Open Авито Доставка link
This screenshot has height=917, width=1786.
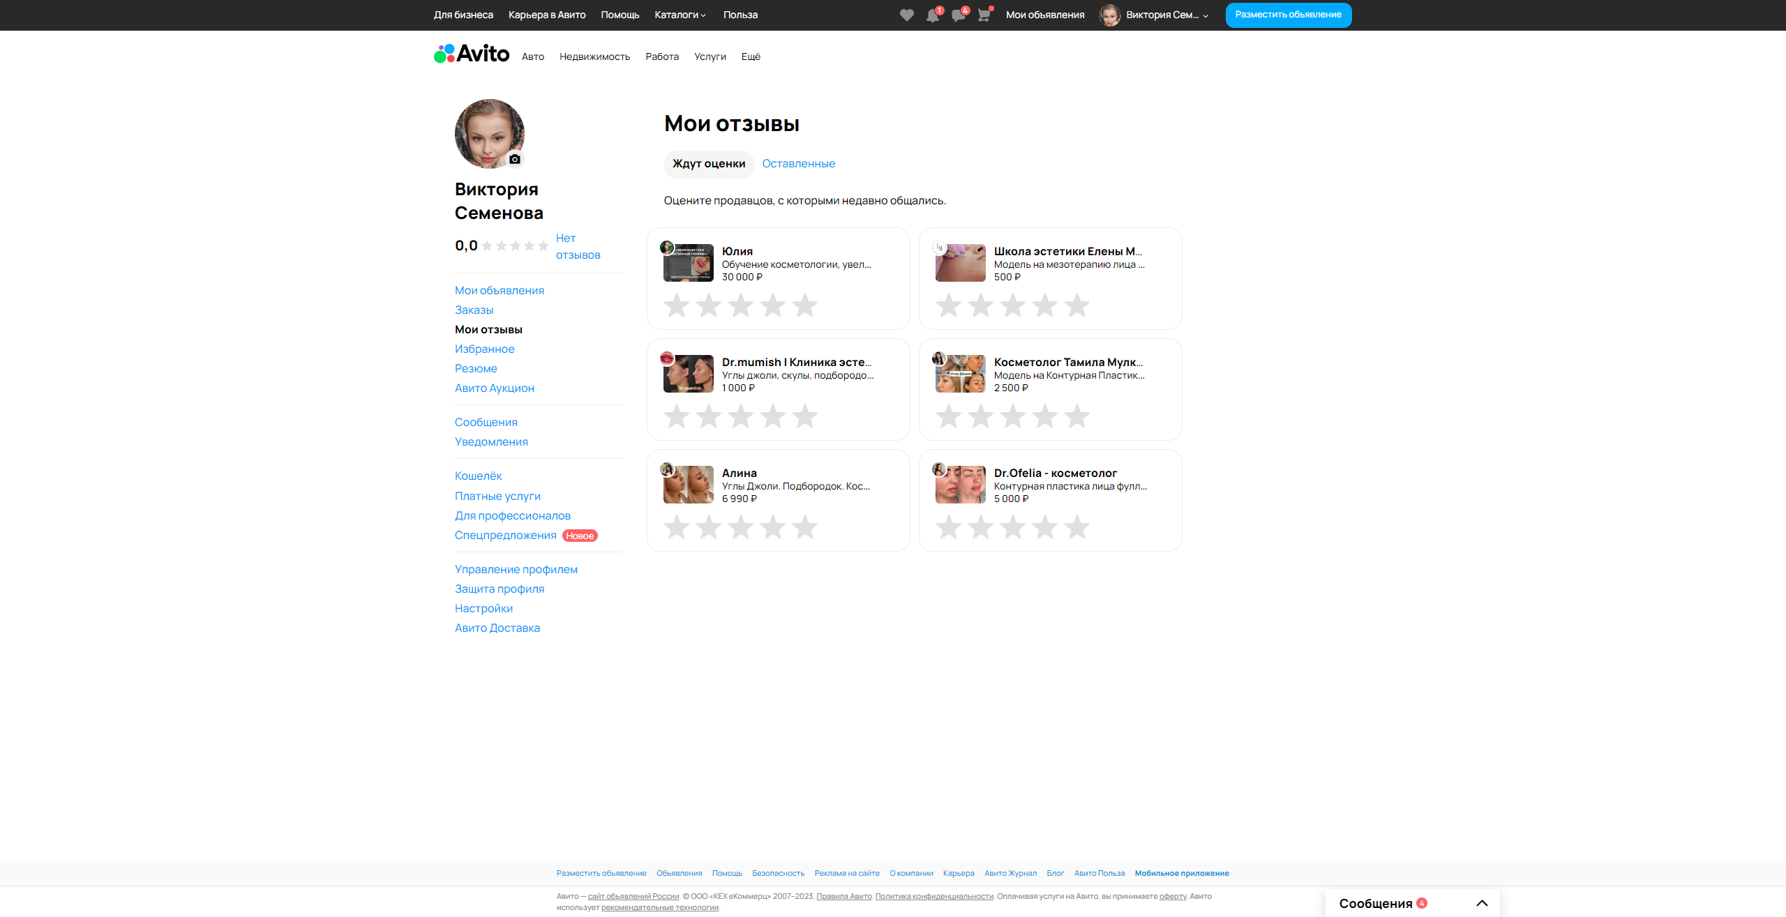click(497, 628)
